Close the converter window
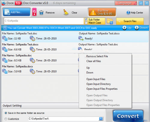150x122 pixels. [147, 3]
